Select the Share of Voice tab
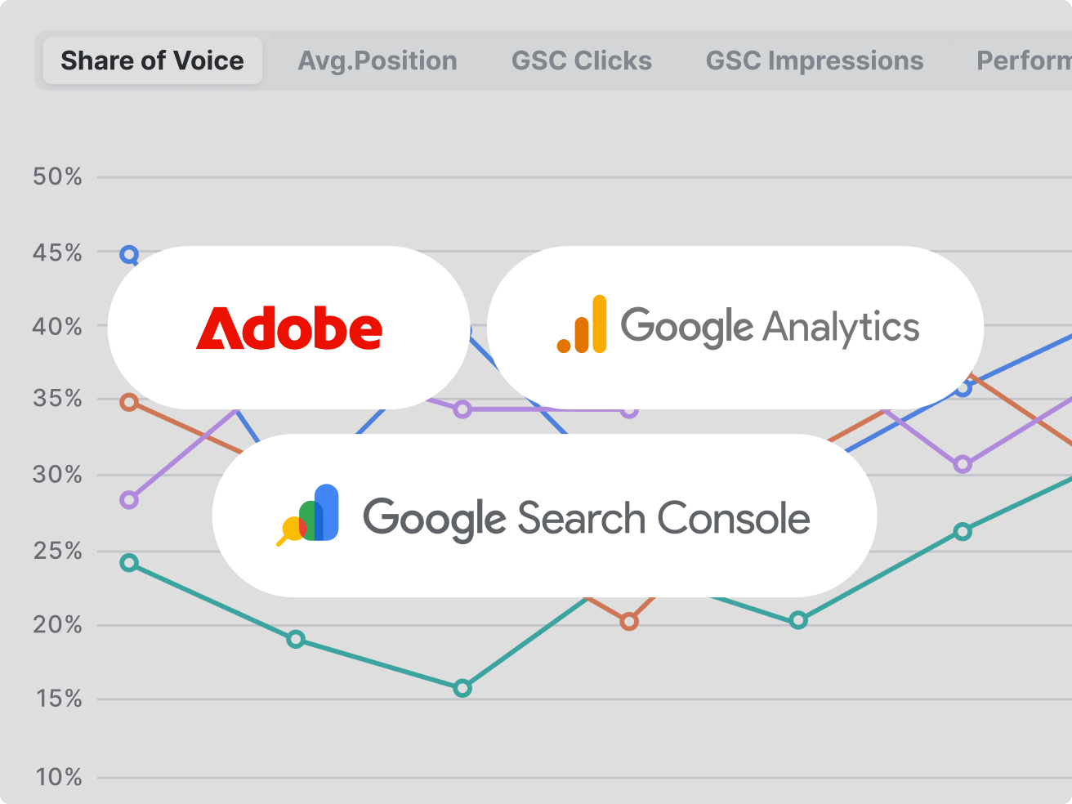The image size is (1072, 804). tap(152, 60)
